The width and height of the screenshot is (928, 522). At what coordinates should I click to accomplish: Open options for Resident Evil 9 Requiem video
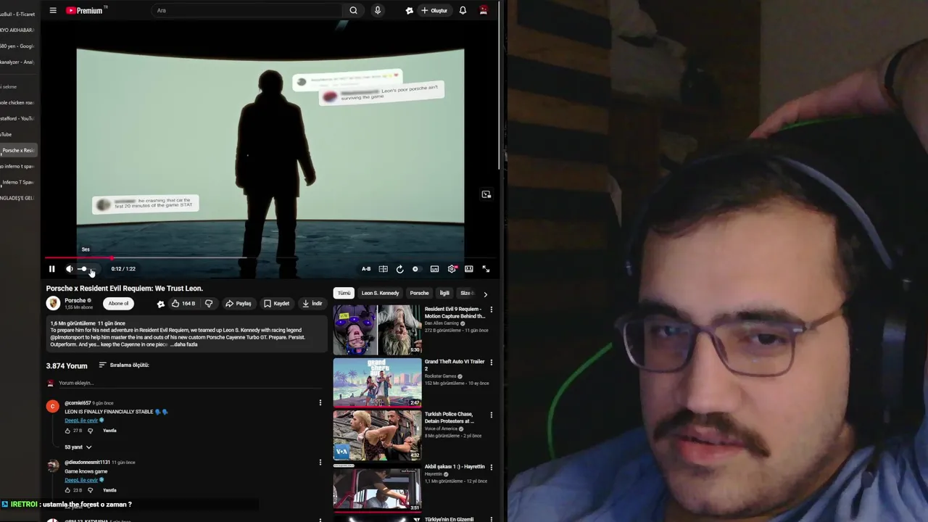[491, 310]
